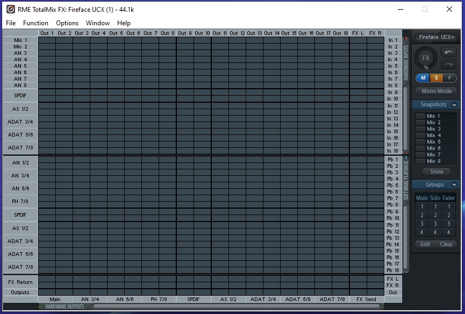This screenshot has height=314, width=465.
Task: Click Fader group 3 cell
Action: pos(449,224)
